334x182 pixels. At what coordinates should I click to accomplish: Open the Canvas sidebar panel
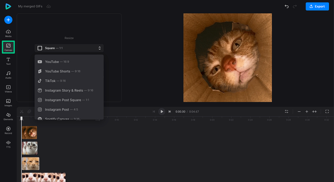[x=8, y=47]
